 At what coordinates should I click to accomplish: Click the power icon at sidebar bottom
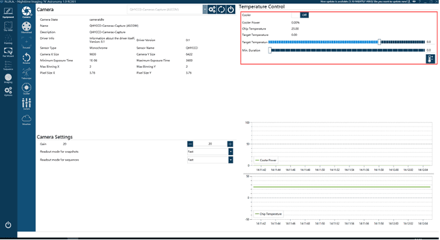coord(8,225)
